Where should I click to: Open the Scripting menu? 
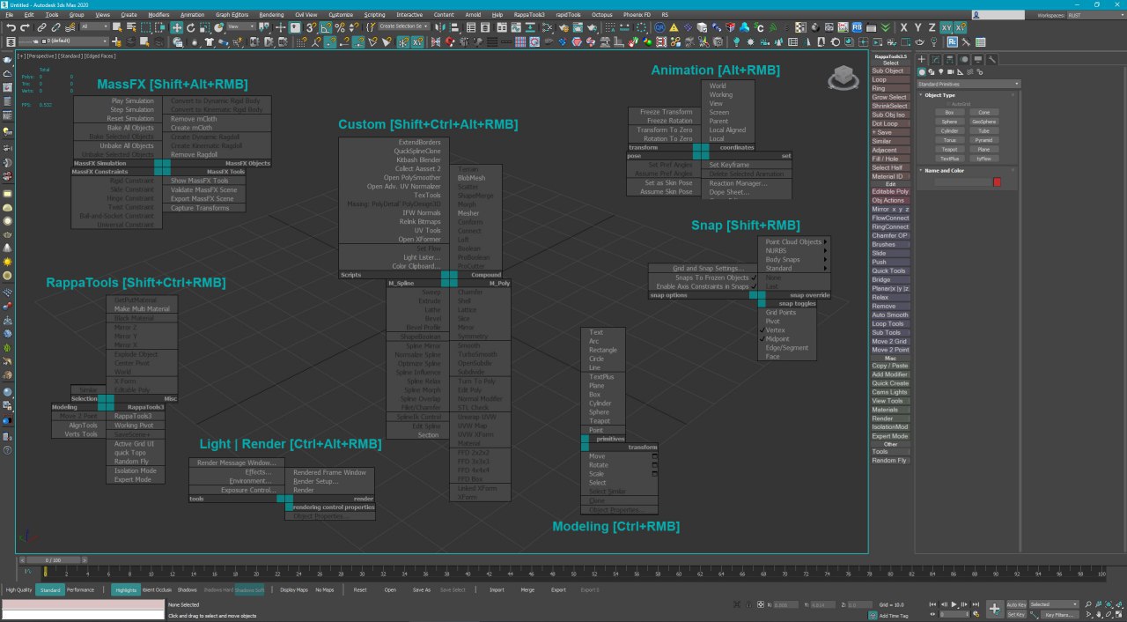coord(375,15)
